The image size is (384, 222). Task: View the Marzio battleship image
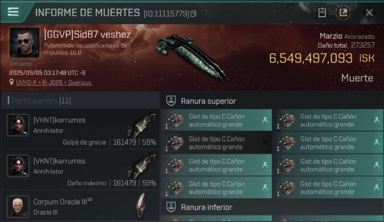191,56
